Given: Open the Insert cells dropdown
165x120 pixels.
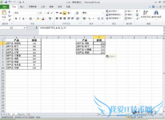Looking at the screenshot, I should [129, 11].
